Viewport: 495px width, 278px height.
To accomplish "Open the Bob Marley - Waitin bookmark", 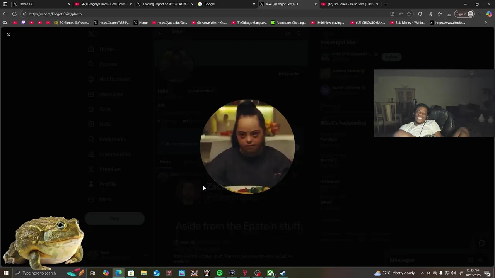I will pos(408,23).
